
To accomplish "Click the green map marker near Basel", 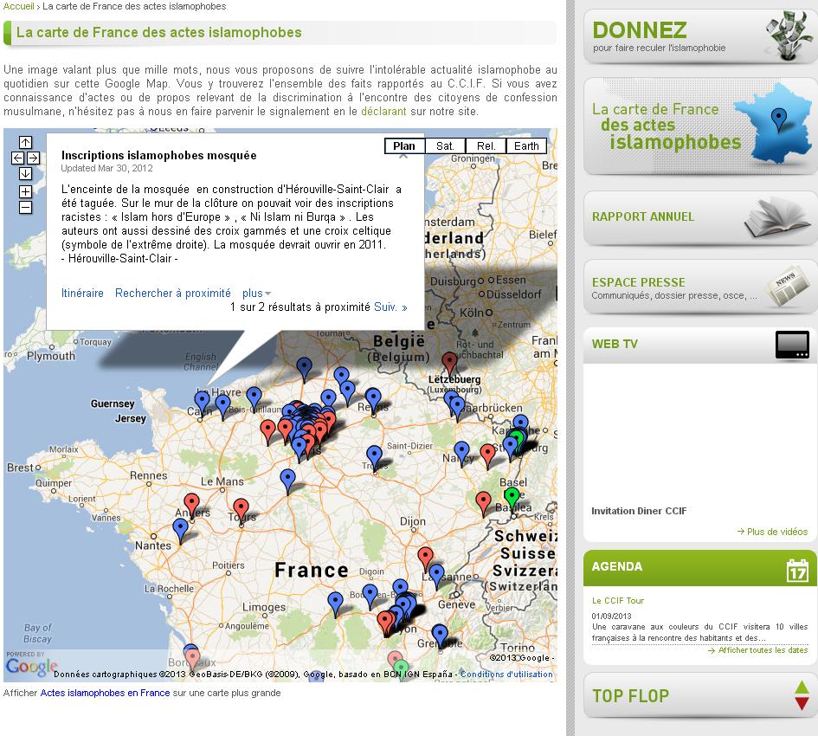I will tap(512, 496).
